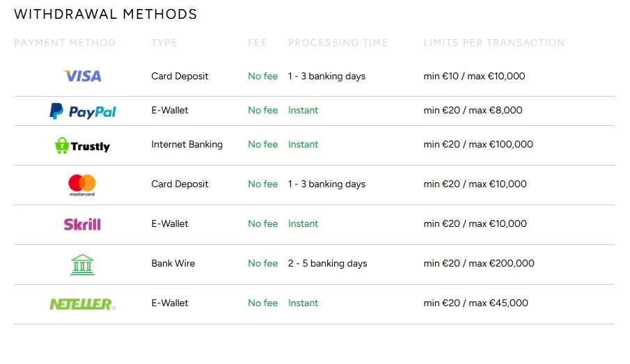
Task: Click Trustly's max €100,000 limit text
Action: point(501,145)
